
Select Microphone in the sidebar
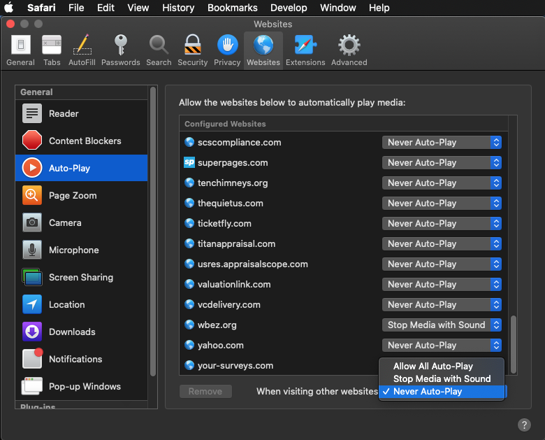click(x=81, y=250)
